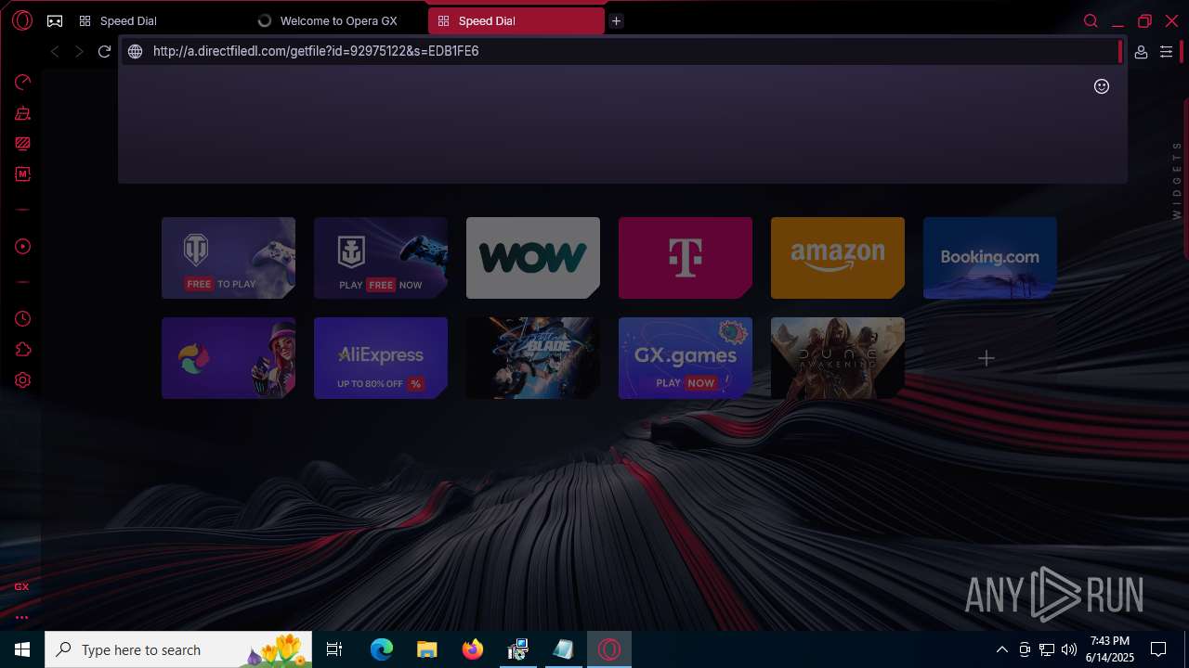
Task: Show hidden system tray icons
Action: 1001,649
